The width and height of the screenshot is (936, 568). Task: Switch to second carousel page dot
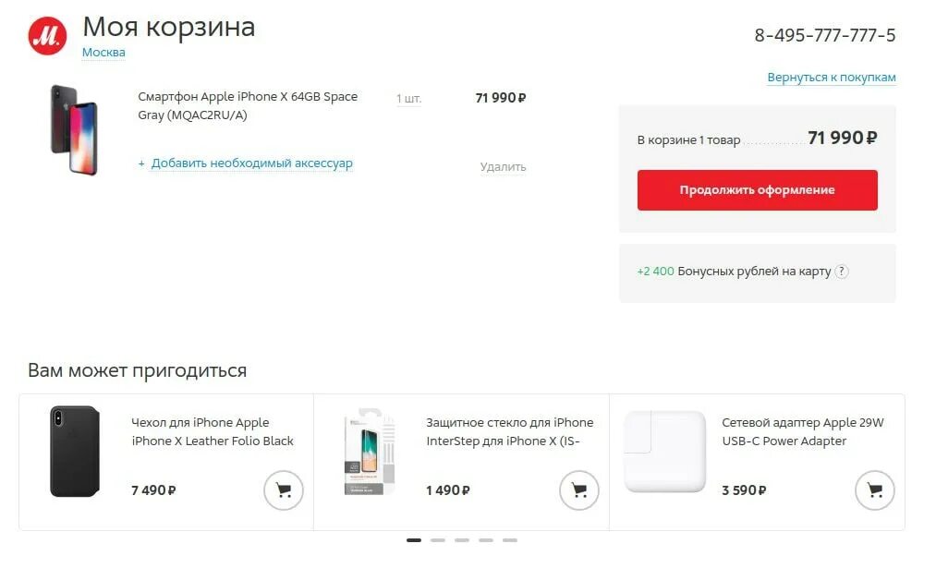point(438,540)
